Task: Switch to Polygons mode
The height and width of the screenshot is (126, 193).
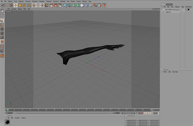Action: pos(2,38)
